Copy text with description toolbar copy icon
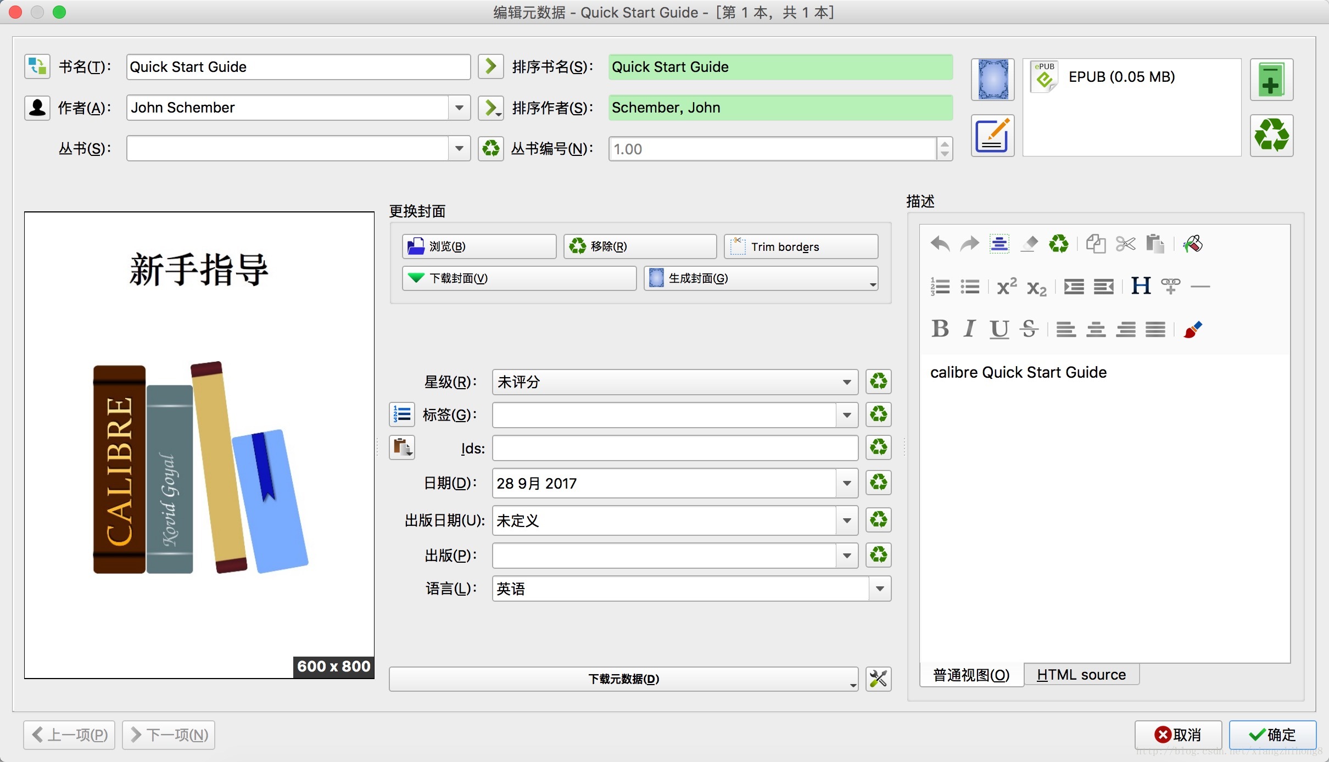 (1096, 243)
